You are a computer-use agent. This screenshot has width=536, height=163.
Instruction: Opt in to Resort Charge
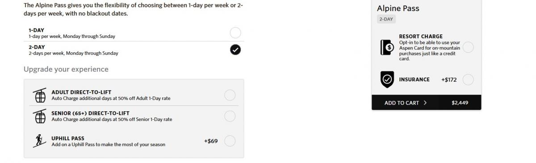click(x=468, y=47)
